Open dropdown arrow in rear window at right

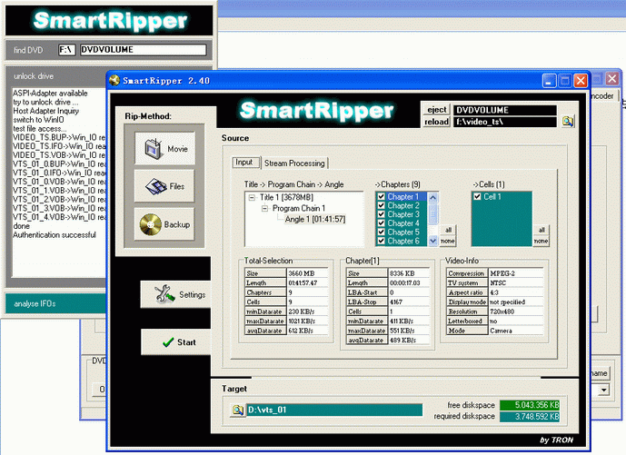(x=604, y=390)
